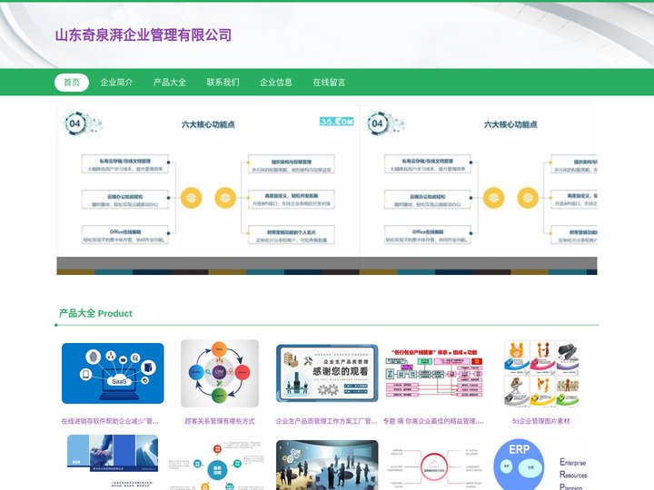
Task: Open the ERP Enterprise Resources thumbnail
Action: coord(541,464)
